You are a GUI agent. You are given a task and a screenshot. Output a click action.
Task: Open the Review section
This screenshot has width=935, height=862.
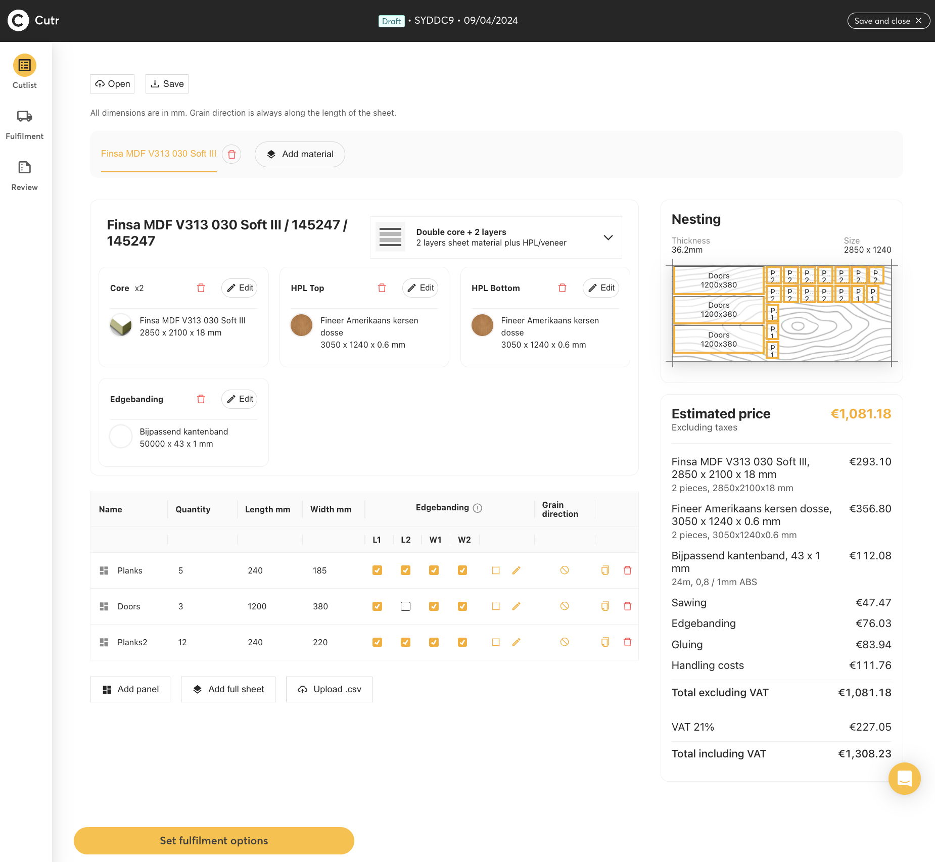point(24,176)
